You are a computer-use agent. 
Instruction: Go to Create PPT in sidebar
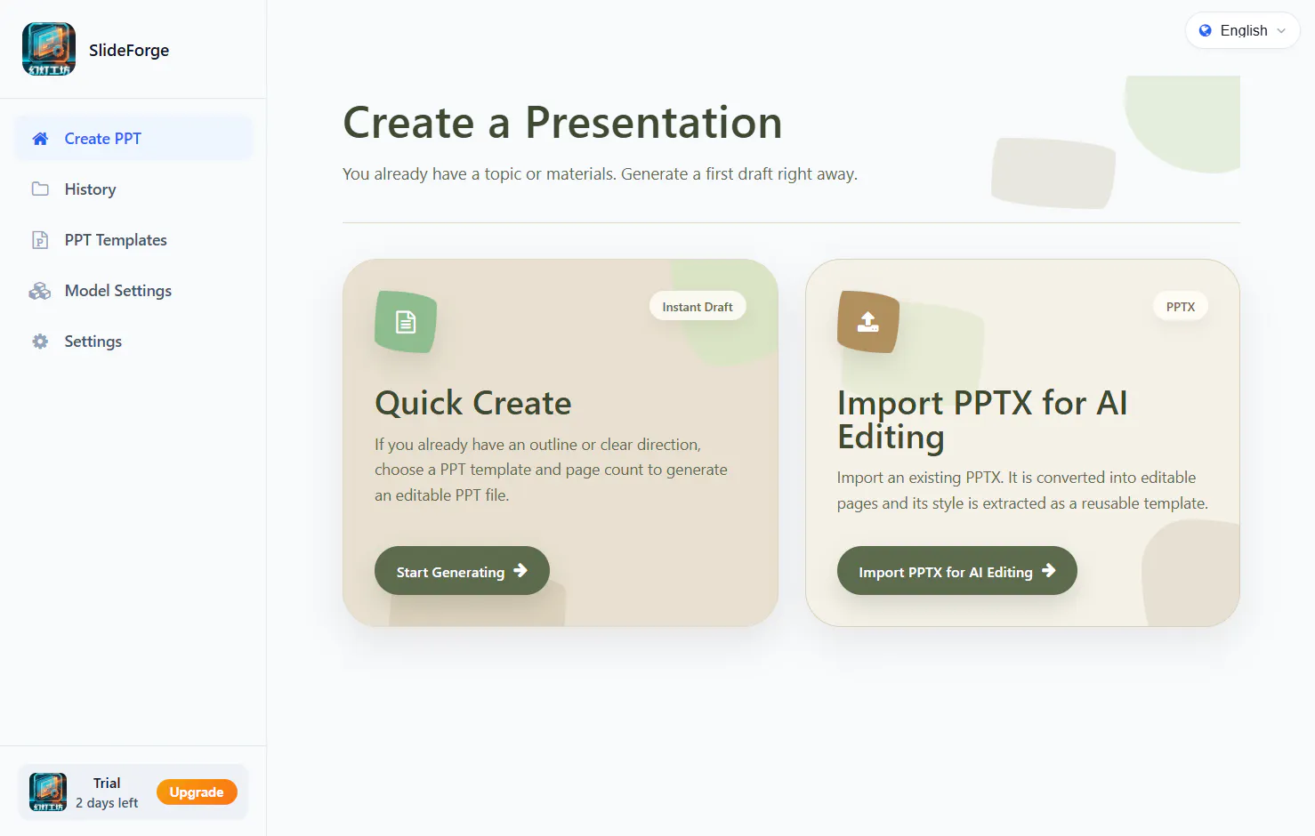134,139
